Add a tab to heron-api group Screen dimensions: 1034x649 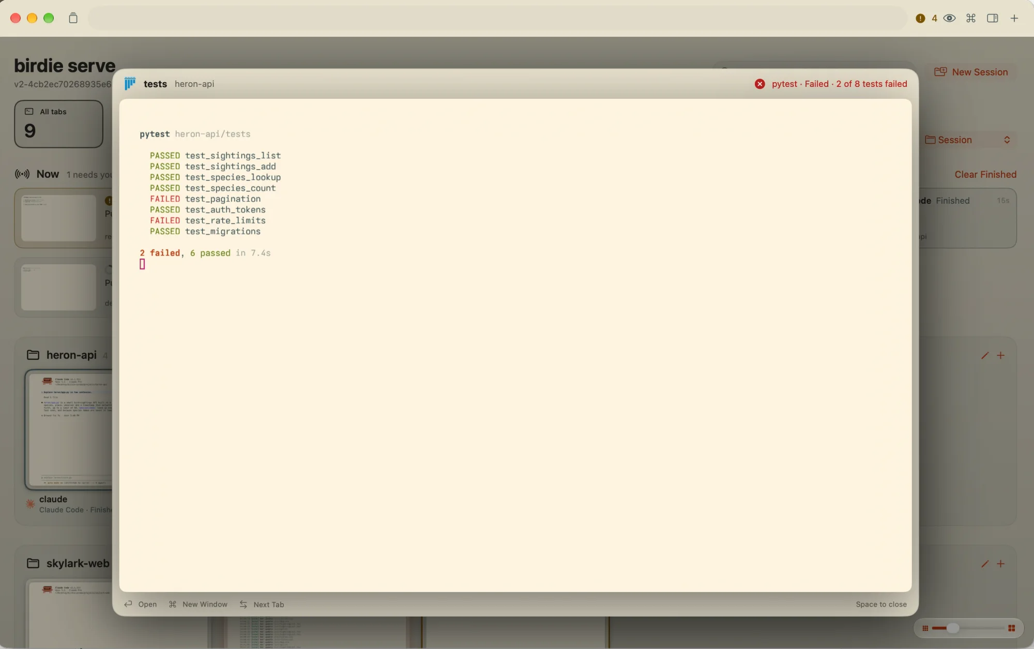point(1001,355)
